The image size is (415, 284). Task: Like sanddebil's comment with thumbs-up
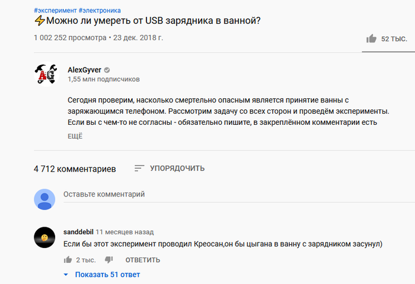click(68, 260)
